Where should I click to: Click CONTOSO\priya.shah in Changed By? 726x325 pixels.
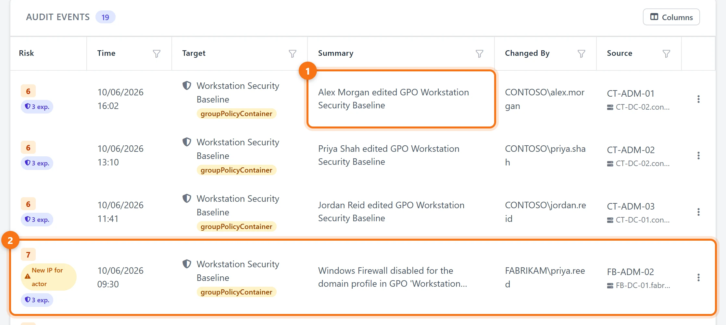click(545, 156)
